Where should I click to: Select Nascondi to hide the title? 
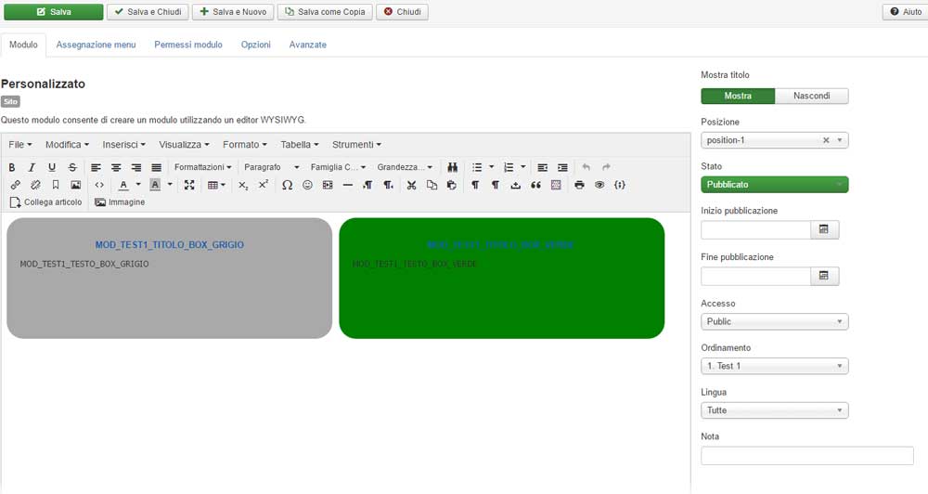811,96
